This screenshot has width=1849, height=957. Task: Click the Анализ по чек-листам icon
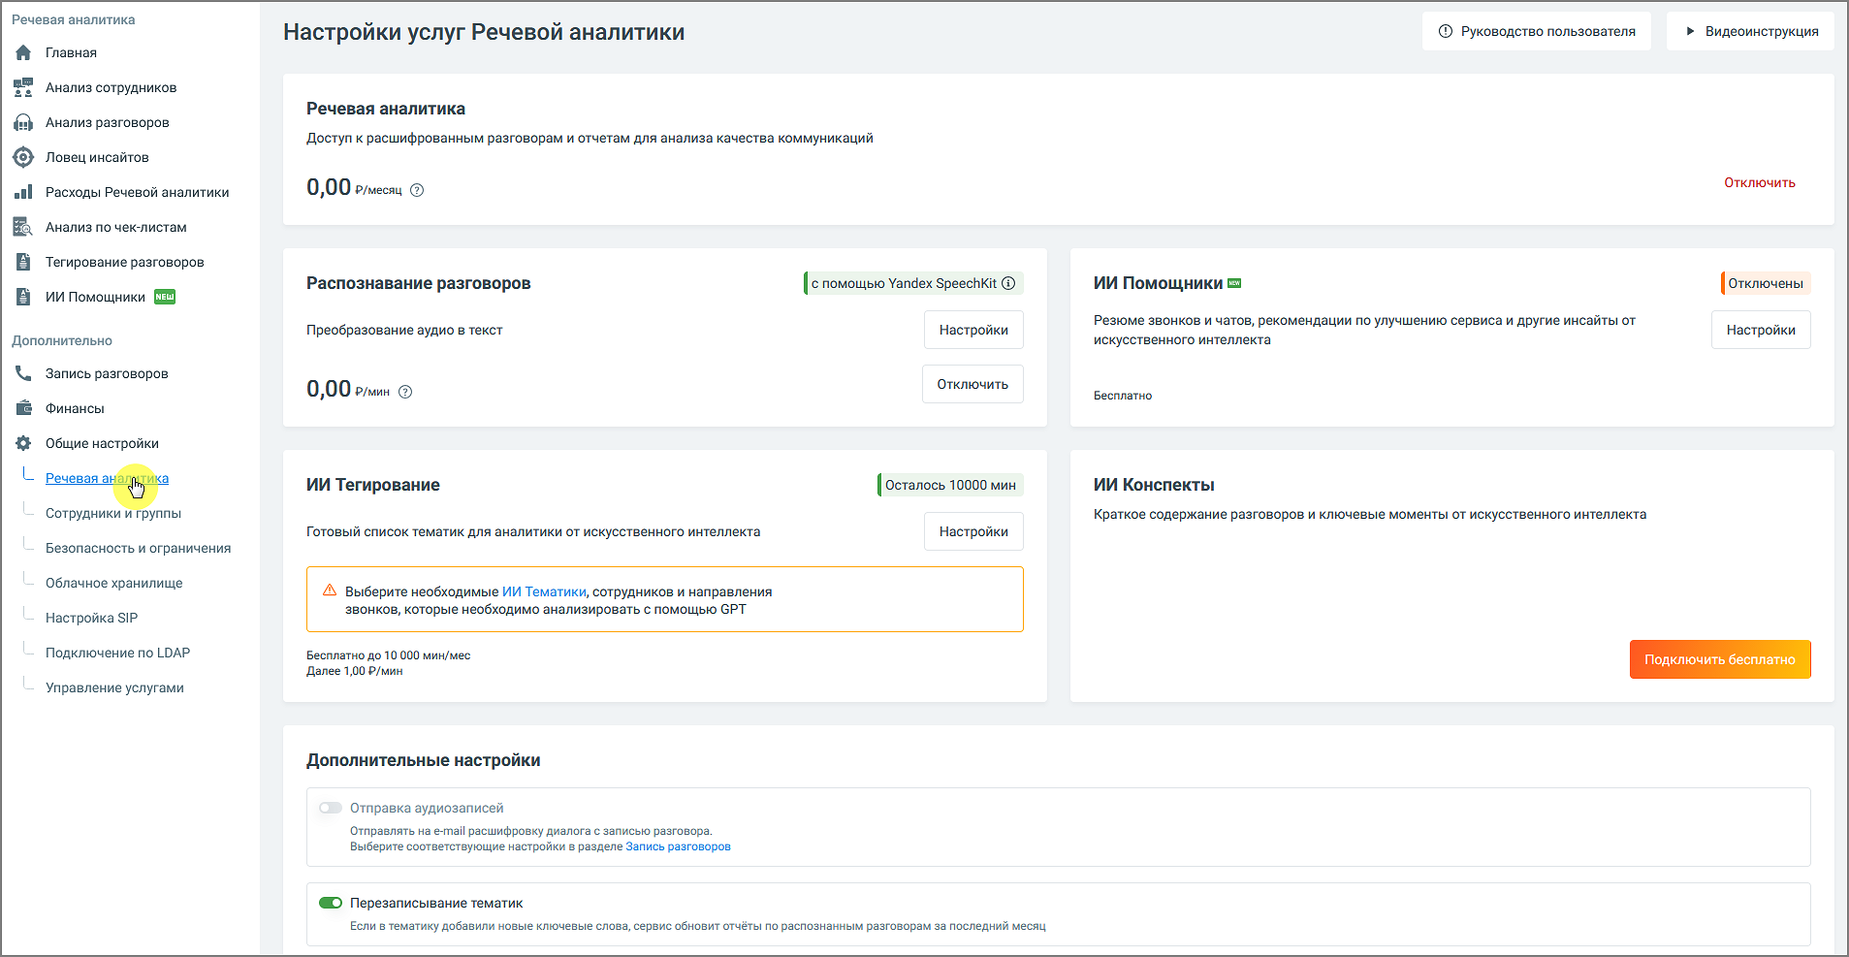pos(23,227)
